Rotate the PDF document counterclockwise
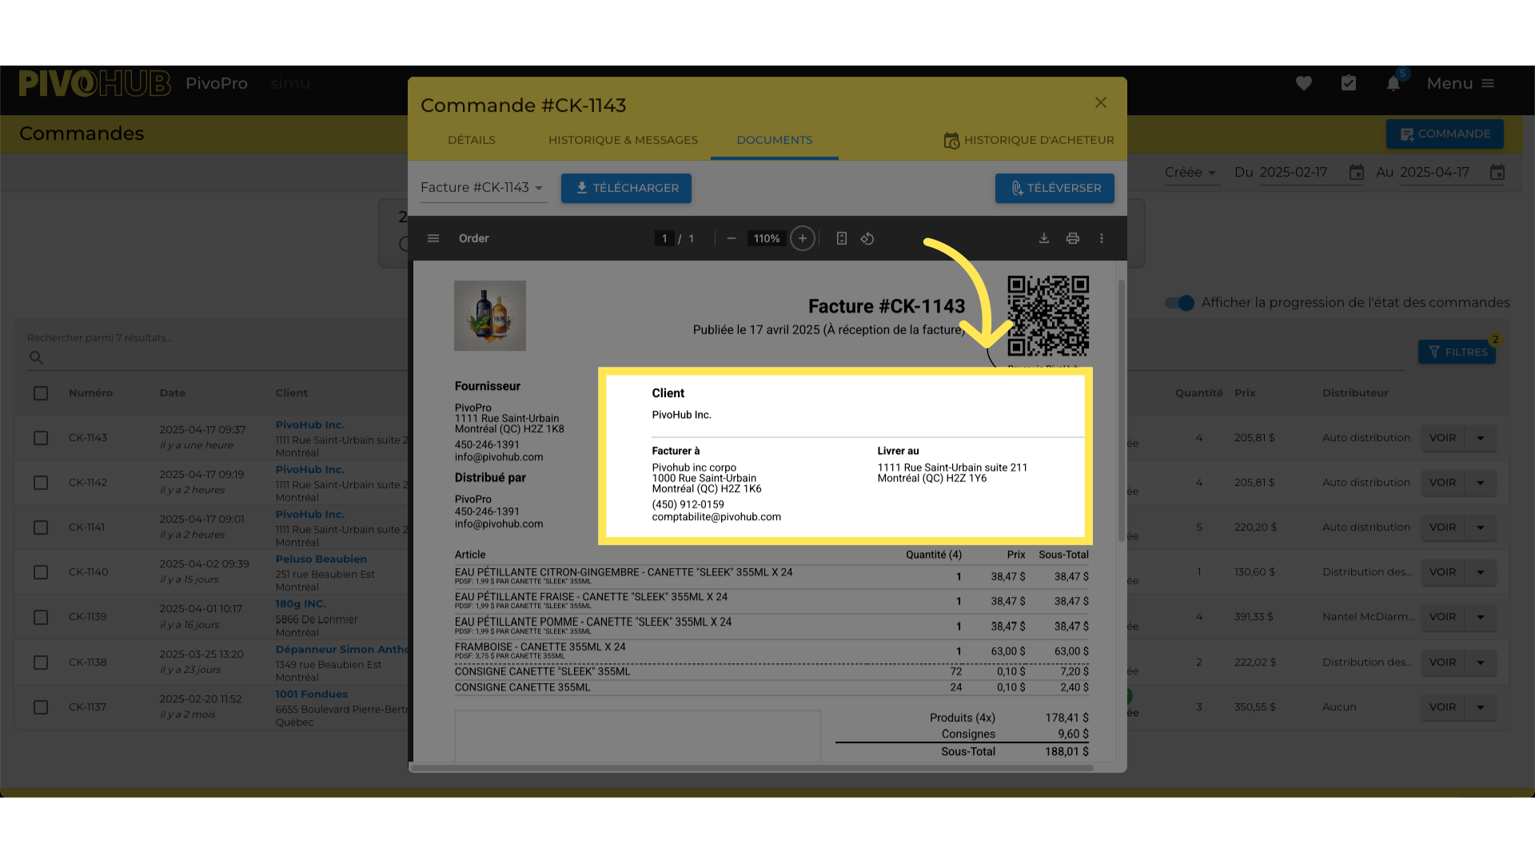The width and height of the screenshot is (1535, 863). pyautogui.click(x=867, y=238)
